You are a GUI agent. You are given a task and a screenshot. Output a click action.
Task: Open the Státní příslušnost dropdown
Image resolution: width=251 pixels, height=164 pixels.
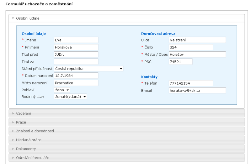coord(89,69)
